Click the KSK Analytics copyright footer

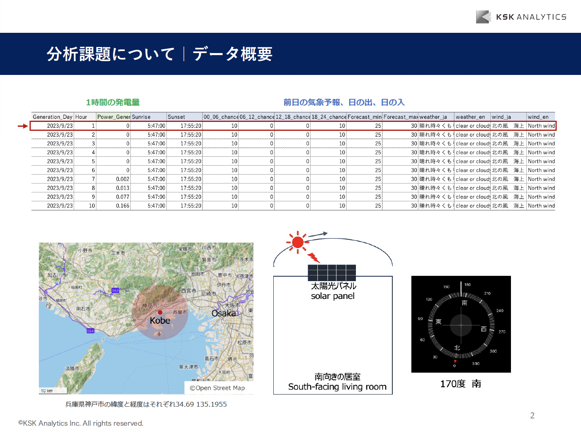(x=81, y=423)
